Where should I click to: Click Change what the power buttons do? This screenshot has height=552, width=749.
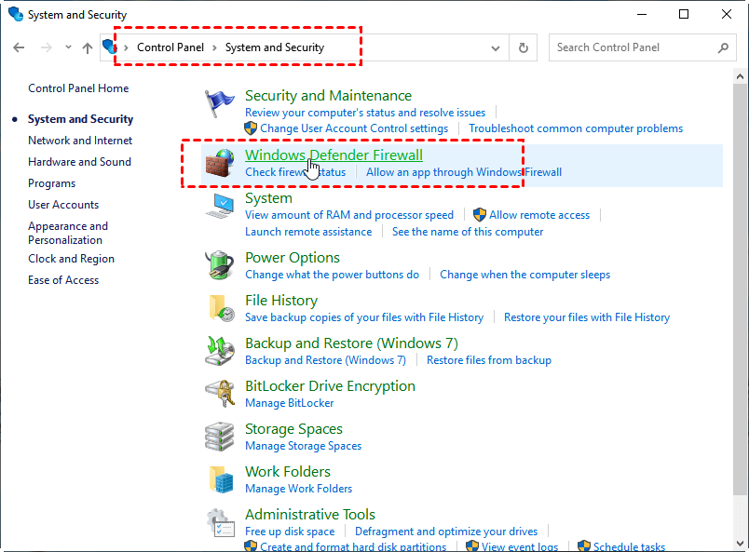click(332, 275)
